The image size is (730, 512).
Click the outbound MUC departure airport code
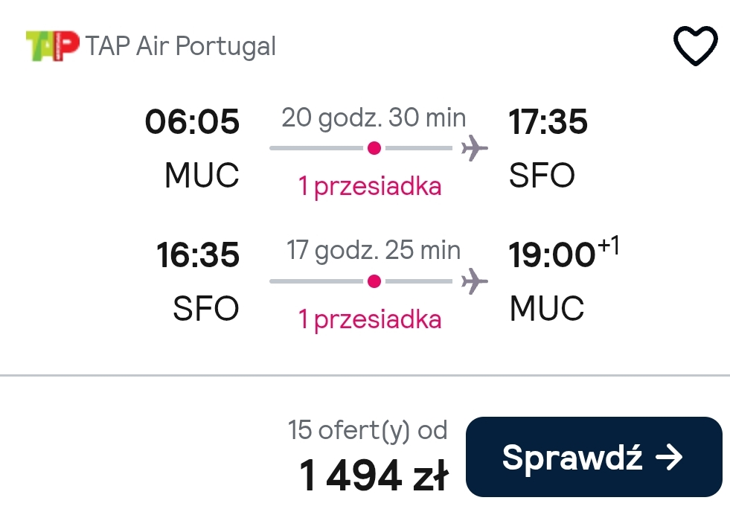[202, 176]
